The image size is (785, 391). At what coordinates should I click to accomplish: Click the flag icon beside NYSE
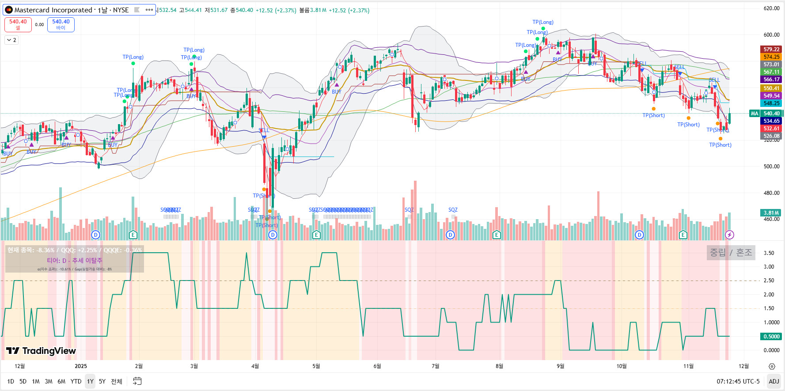137,10
